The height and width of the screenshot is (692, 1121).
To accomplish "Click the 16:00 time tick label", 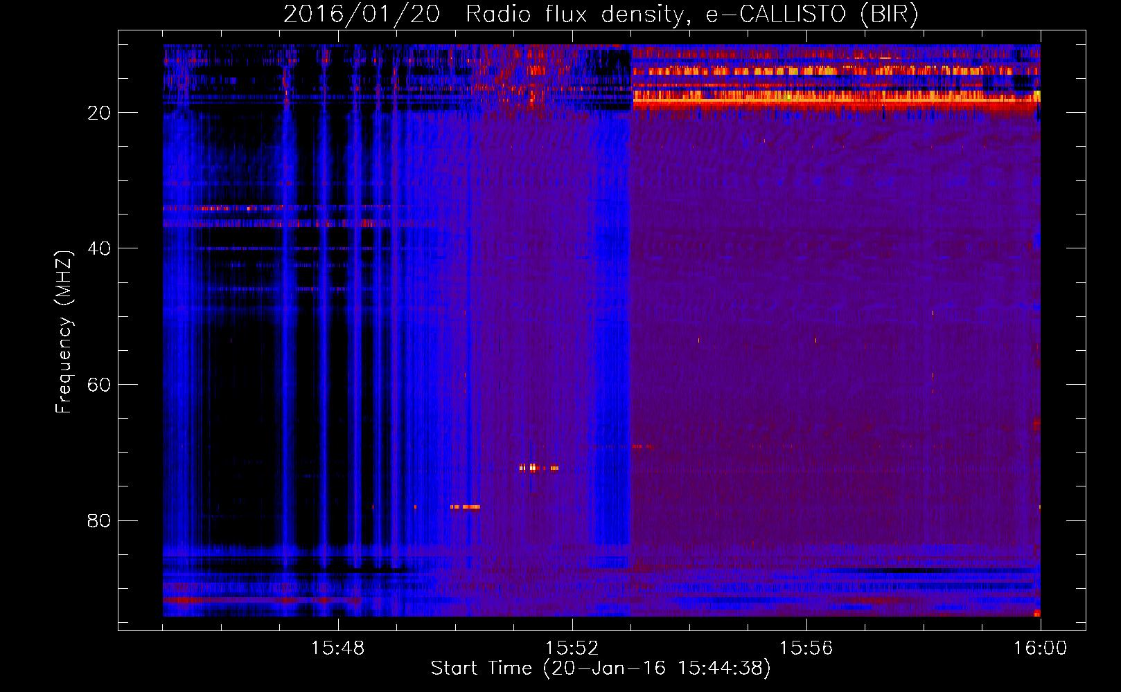I will tap(1040, 648).
